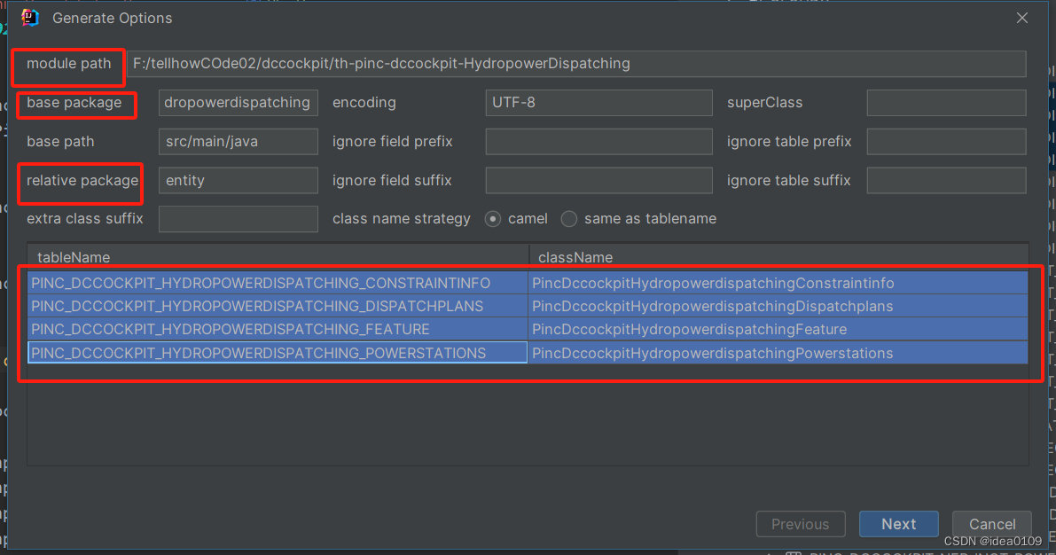This screenshot has width=1056, height=555.
Task: Click the empty superClass input field
Action: [946, 102]
